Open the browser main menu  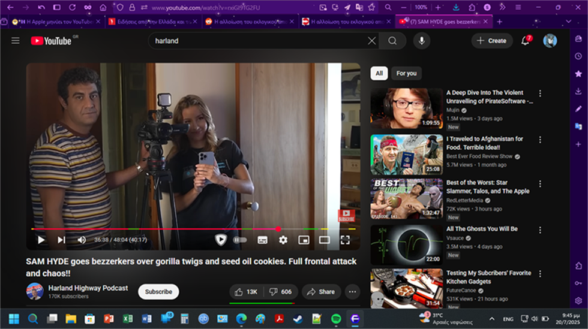click(518, 7)
